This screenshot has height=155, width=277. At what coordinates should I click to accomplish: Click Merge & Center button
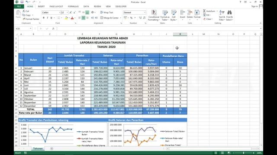tap(110, 18)
